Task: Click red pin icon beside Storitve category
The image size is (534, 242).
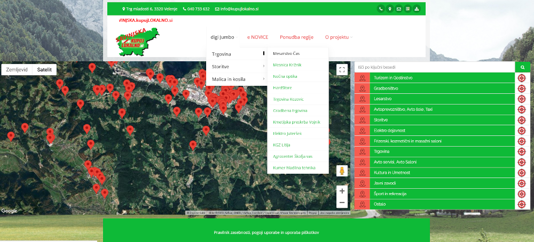Action: (363, 120)
